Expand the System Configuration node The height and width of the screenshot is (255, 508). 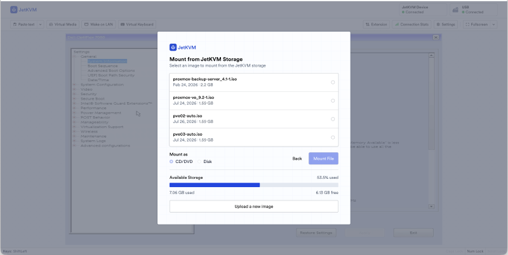74,84
